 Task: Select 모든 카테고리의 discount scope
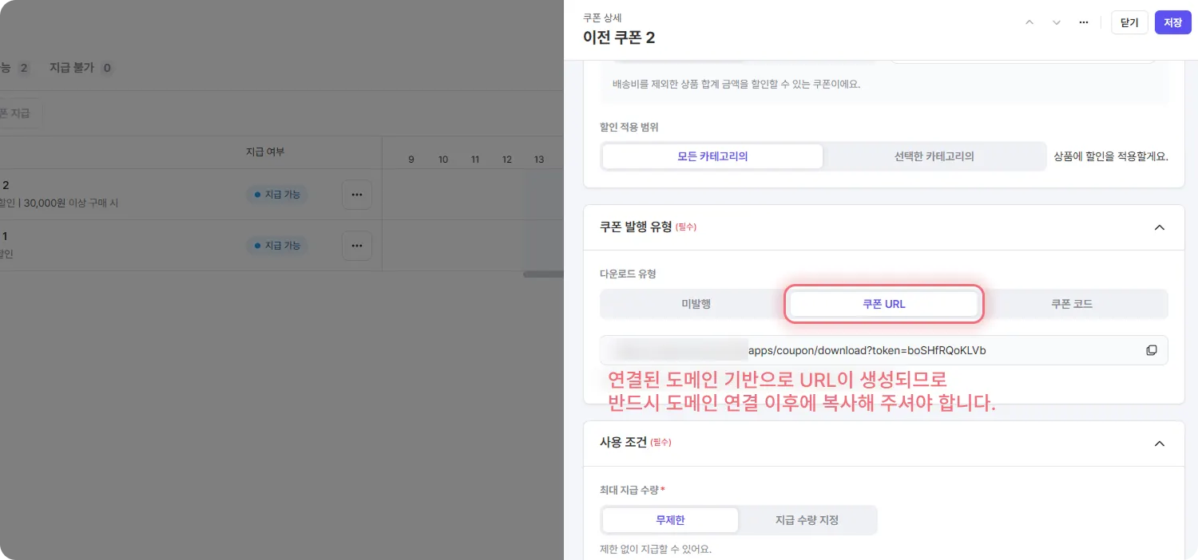pyautogui.click(x=712, y=156)
